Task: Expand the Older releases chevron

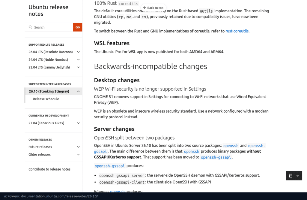Action: [78, 155]
